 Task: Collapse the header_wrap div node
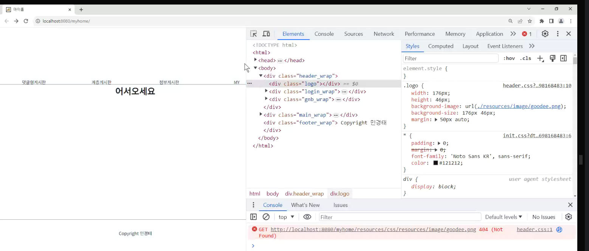[x=261, y=76]
